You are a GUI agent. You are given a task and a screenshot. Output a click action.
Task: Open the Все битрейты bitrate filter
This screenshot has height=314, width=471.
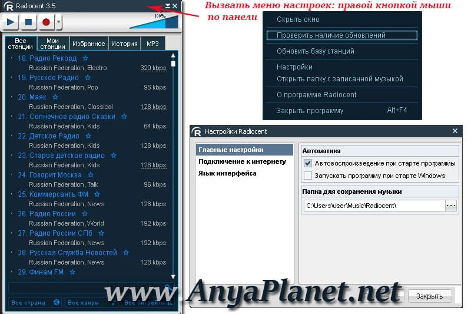tap(148, 303)
